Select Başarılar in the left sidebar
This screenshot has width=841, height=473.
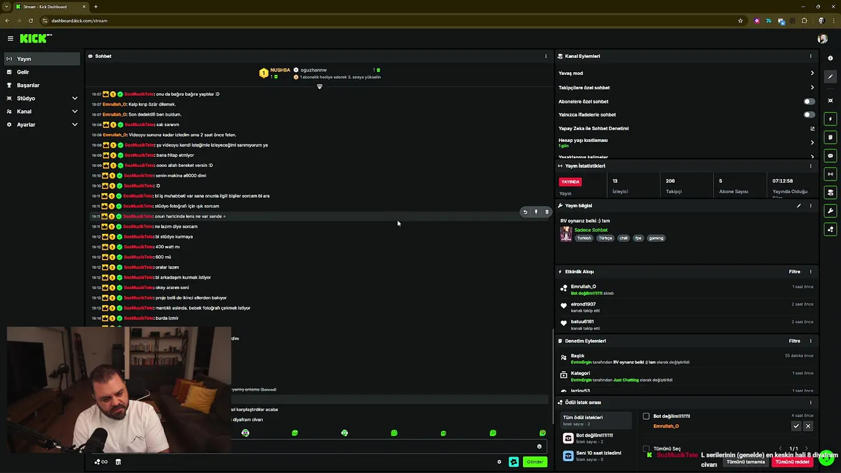pyautogui.click(x=42, y=85)
